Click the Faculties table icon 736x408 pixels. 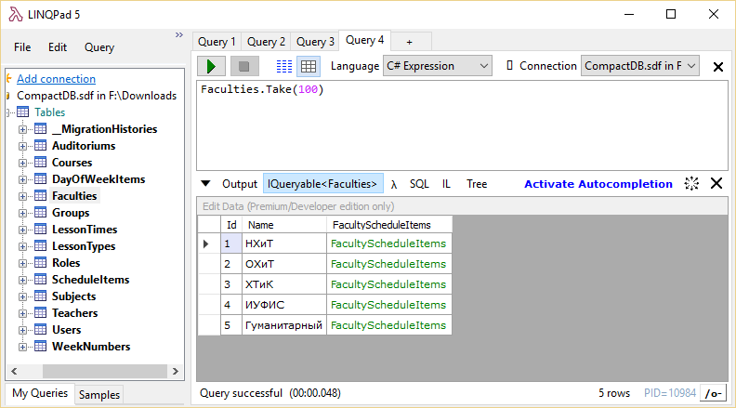pyautogui.click(x=40, y=196)
